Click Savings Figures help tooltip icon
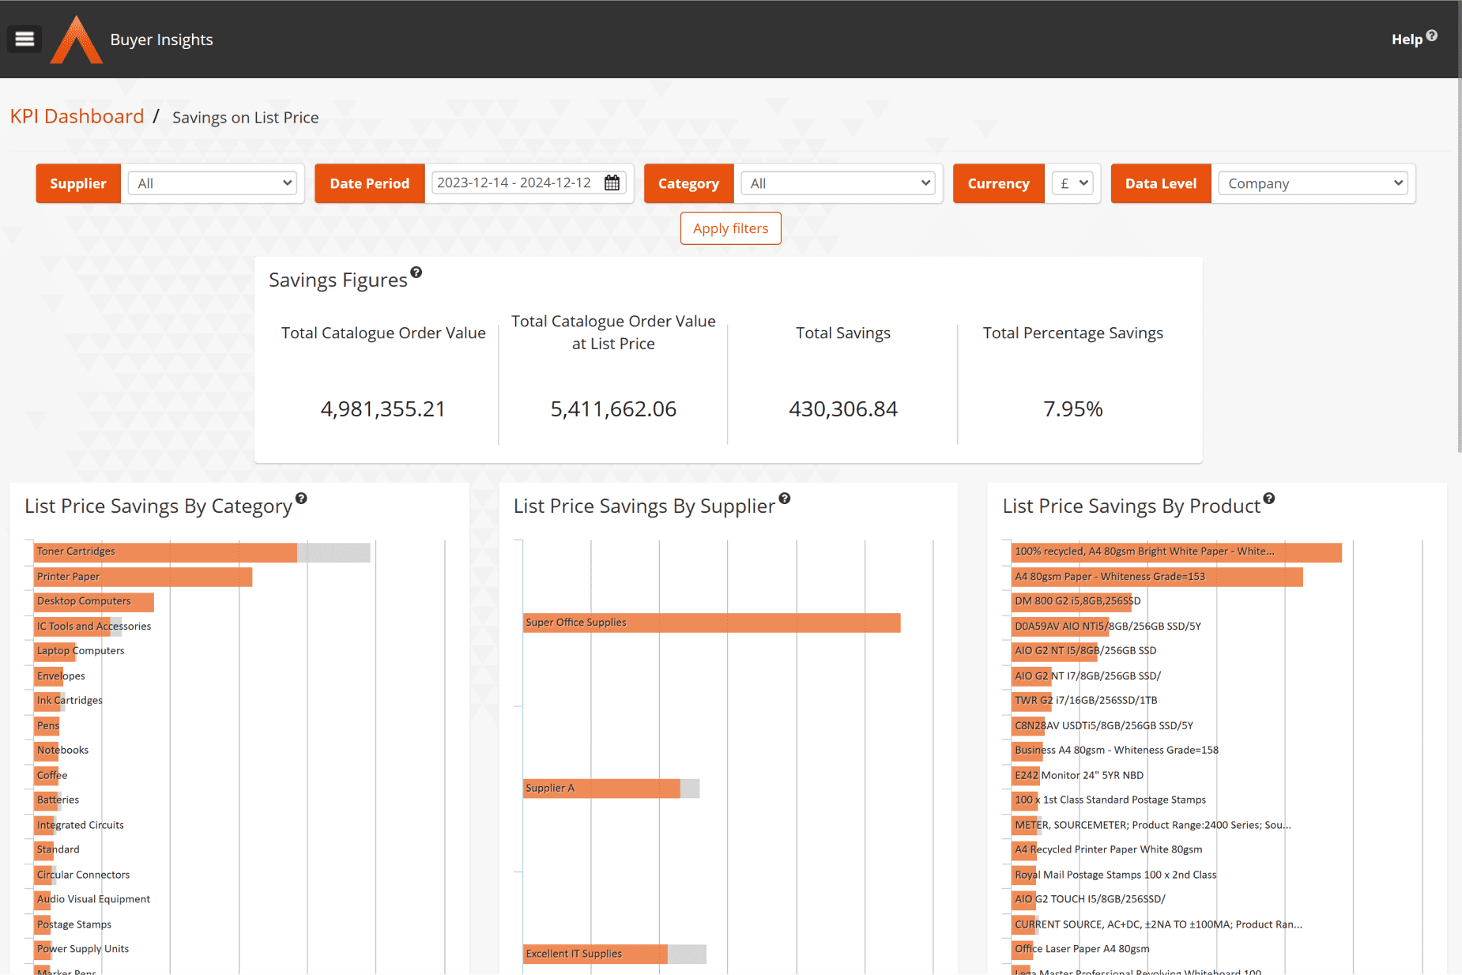Image resolution: width=1462 pixels, height=975 pixels. click(416, 273)
